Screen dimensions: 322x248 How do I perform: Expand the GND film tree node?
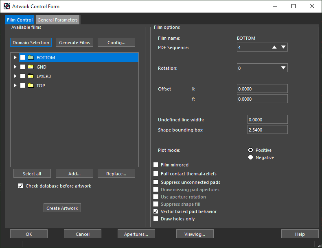15,67
